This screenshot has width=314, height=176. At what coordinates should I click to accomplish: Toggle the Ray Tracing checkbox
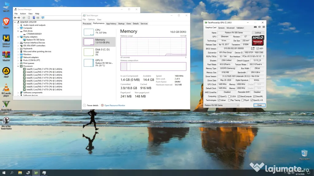[229, 100]
